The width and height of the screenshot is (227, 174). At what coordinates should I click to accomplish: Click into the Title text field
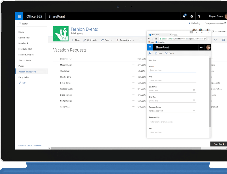tap(172, 70)
